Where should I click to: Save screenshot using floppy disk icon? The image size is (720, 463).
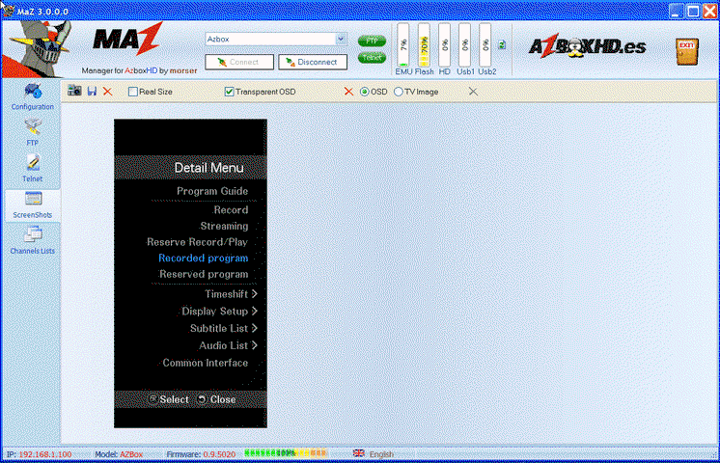[x=92, y=91]
